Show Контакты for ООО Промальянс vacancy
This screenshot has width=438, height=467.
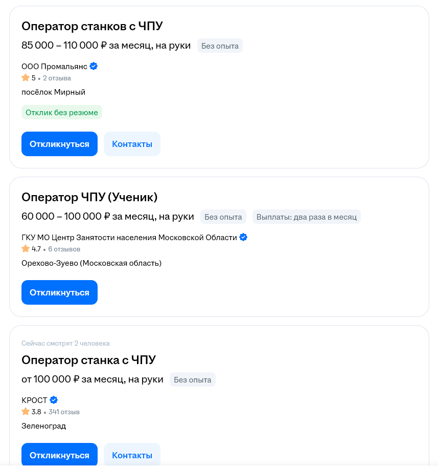tap(132, 144)
